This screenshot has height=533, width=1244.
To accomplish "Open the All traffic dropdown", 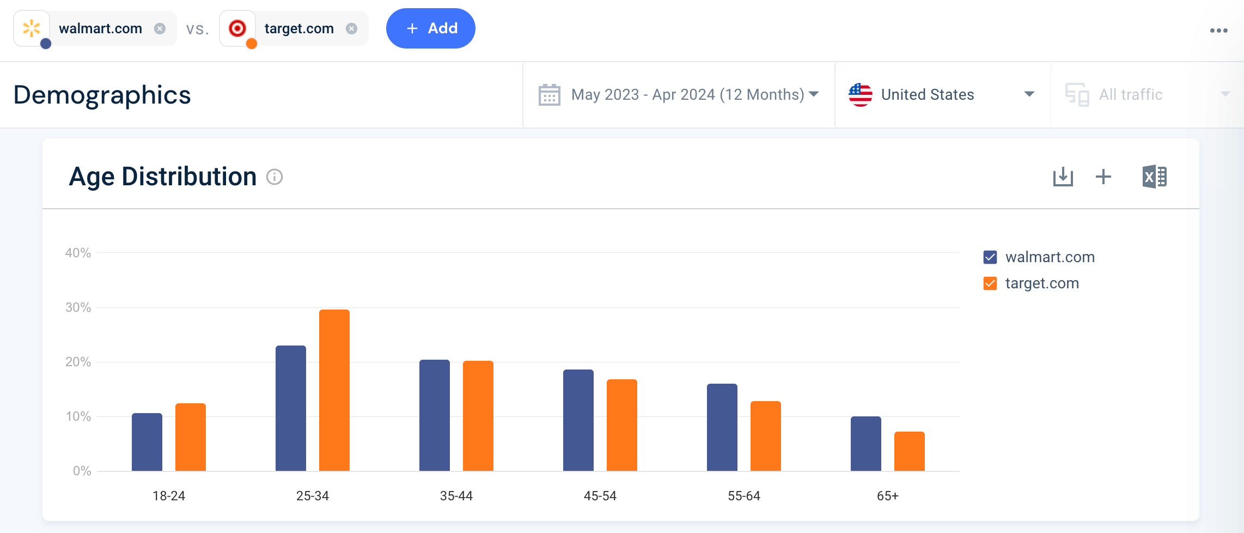I will [1228, 94].
